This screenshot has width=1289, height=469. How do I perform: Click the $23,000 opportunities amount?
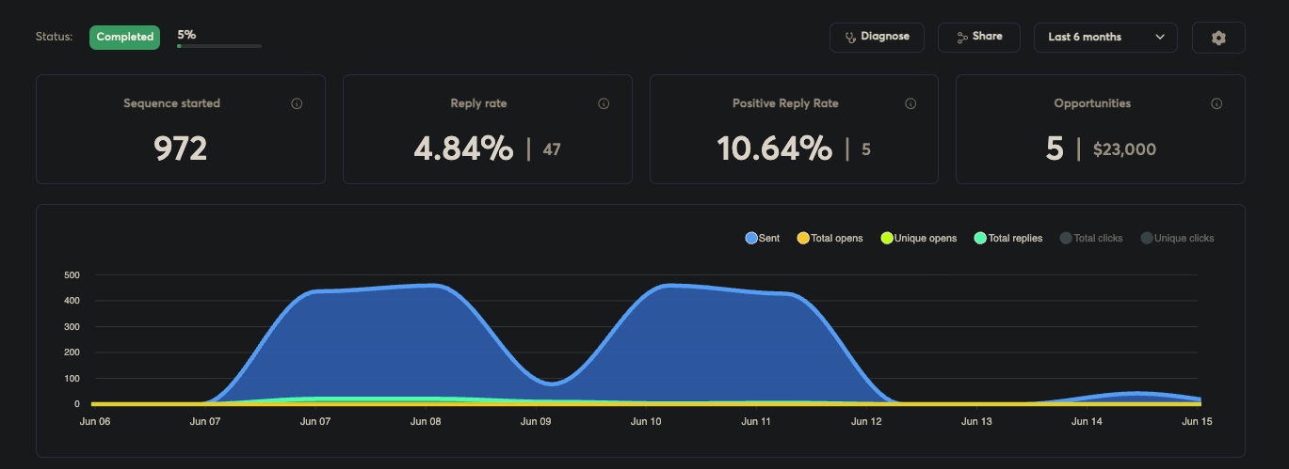(x=1124, y=149)
